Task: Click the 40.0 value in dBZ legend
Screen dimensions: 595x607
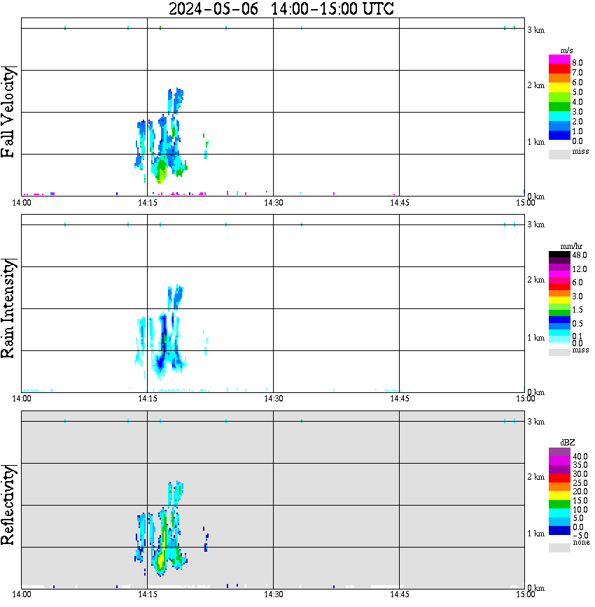Action: pyautogui.click(x=580, y=457)
